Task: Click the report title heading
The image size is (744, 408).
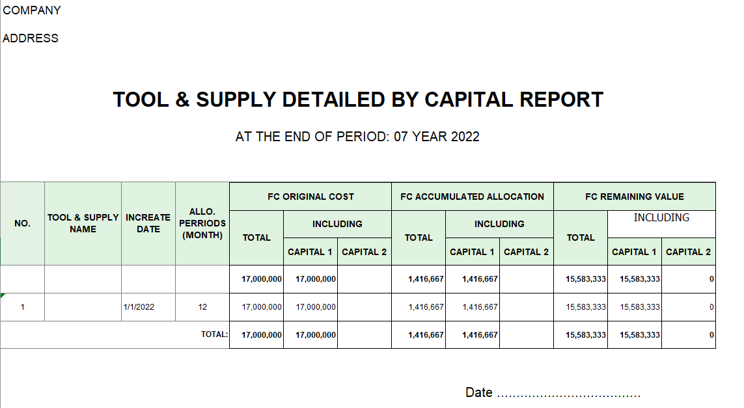Action: point(358,100)
